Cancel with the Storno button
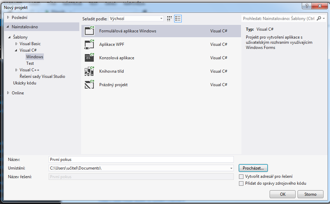 pyautogui.click(x=310, y=194)
